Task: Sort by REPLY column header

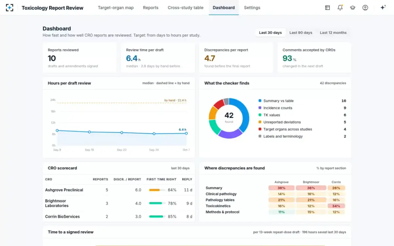Action: coord(187,179)
